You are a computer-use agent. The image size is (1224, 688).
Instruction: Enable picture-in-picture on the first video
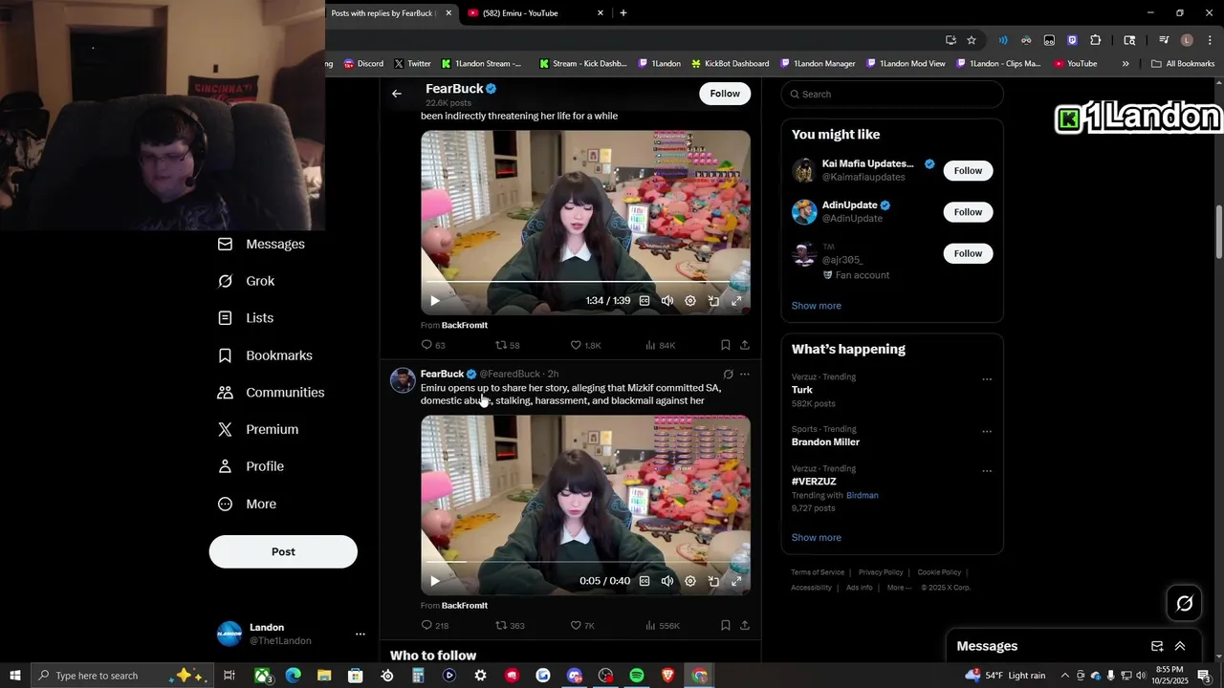coord(713,301)
